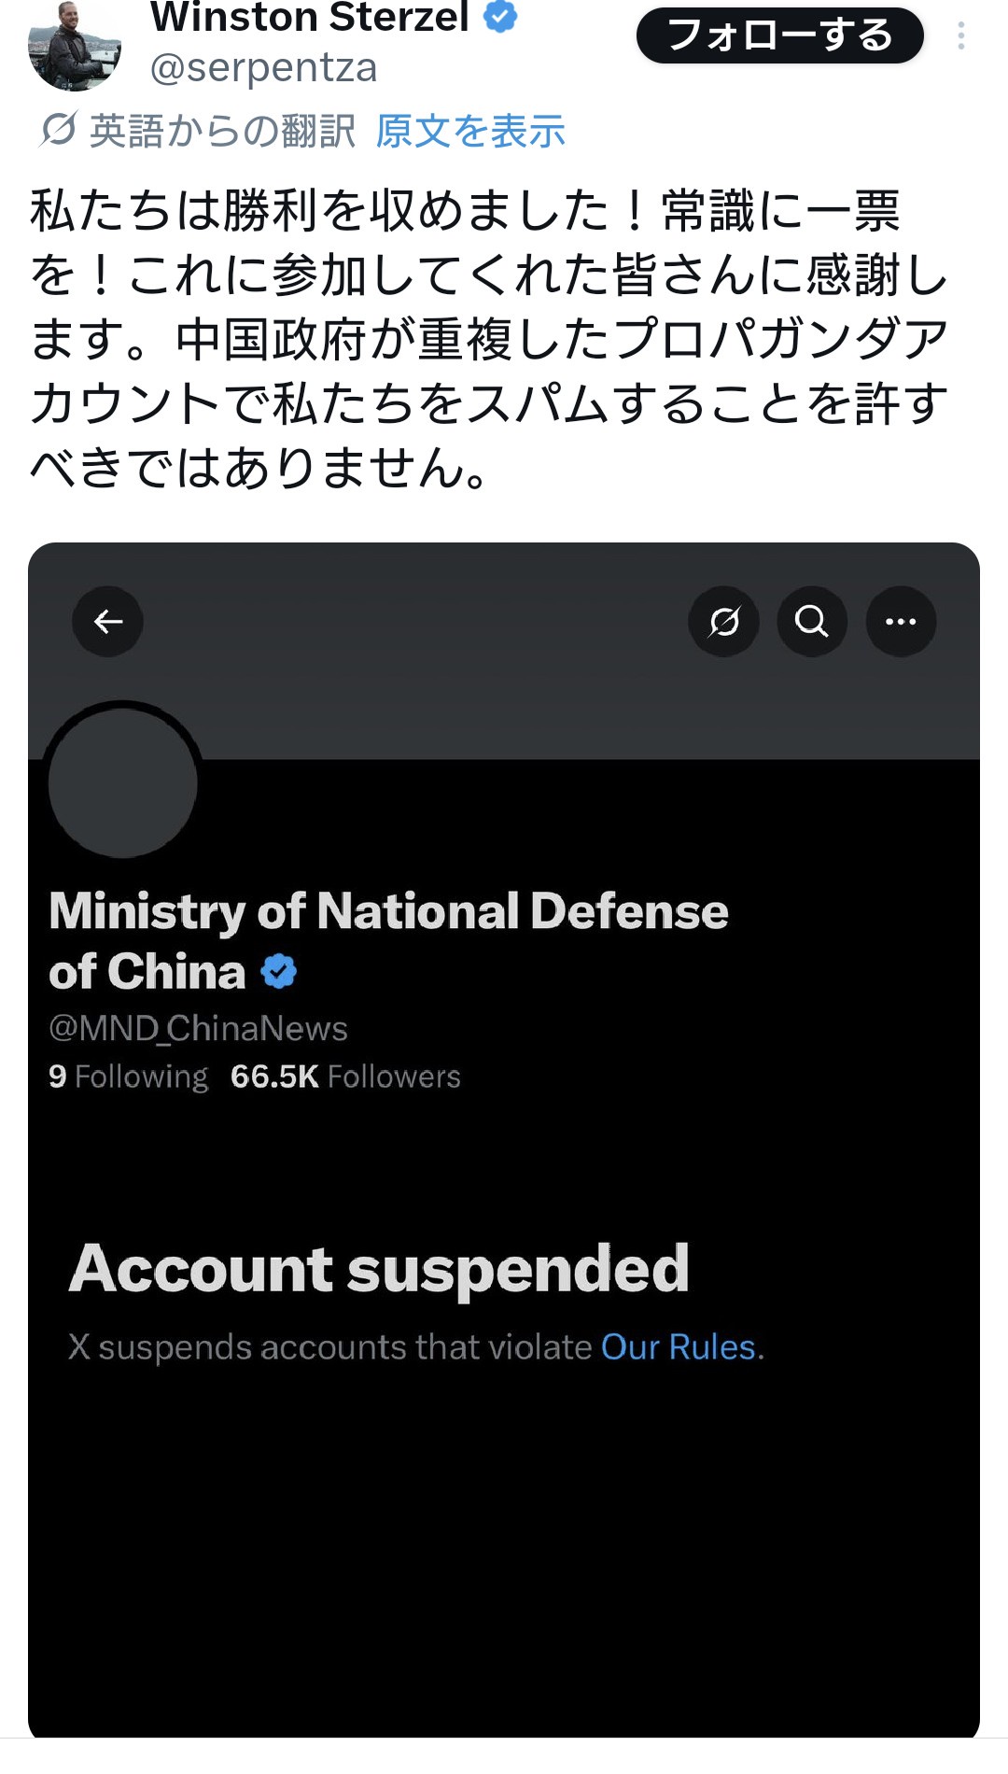Viewport: 1008px width, 1774px height.
Task: Open the 66.5K Followers list
Action: tap(345, 1077)
